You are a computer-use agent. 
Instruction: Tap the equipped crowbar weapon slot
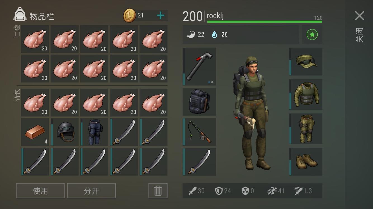[x=199, y=67]
